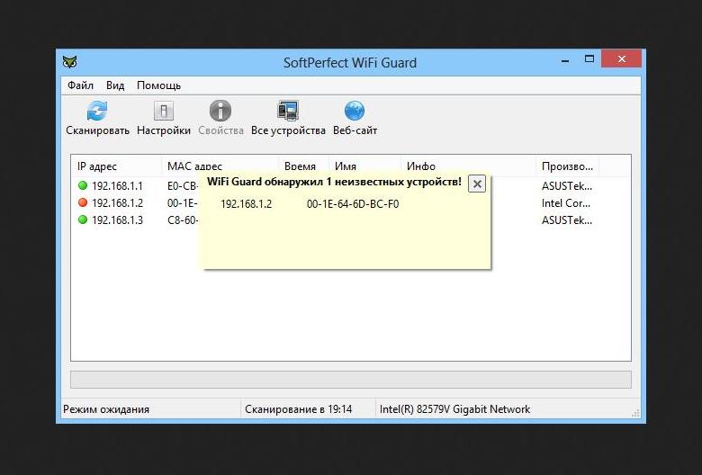Open the Вид menu

[115, 85]
